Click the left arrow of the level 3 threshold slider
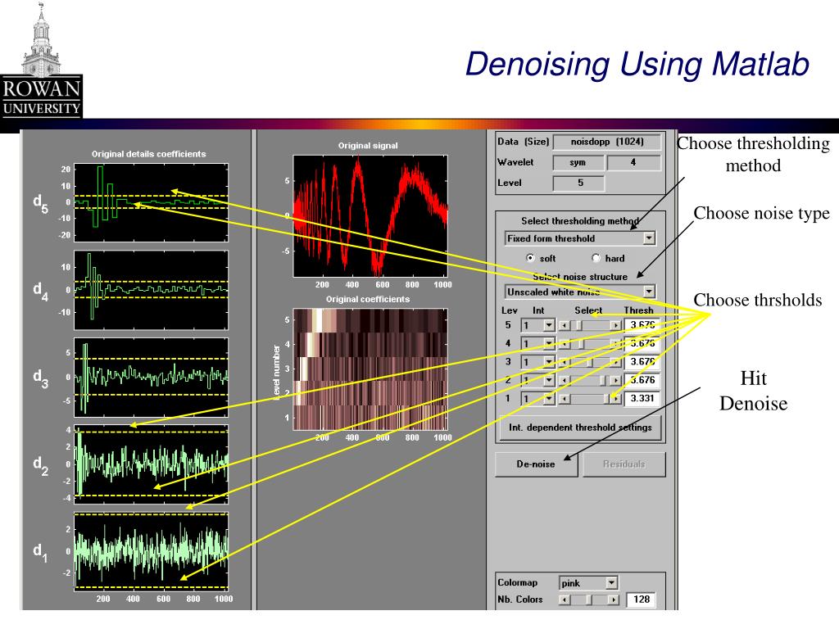 coord(564,362)
